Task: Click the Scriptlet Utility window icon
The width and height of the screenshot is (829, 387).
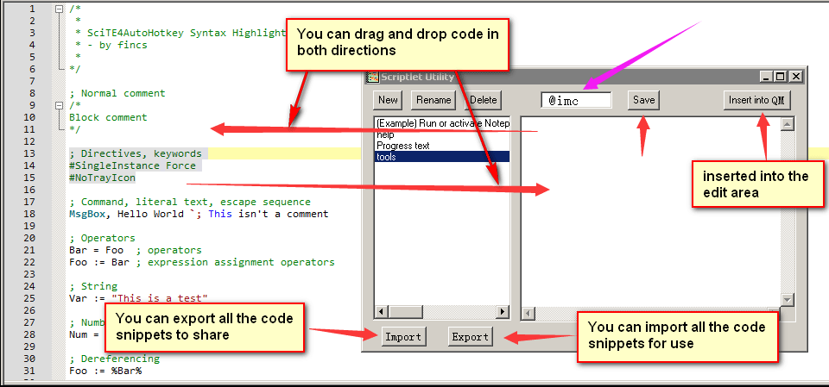Action: (373, 77)
